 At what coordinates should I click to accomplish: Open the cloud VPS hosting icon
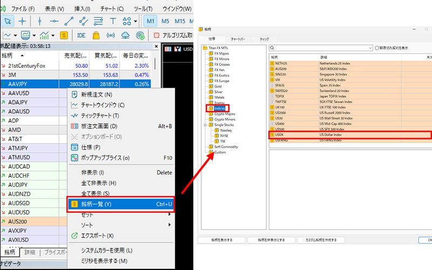[126, 36]
